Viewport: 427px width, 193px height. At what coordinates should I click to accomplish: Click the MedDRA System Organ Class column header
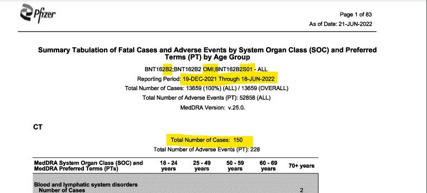[x=89, y=166]
